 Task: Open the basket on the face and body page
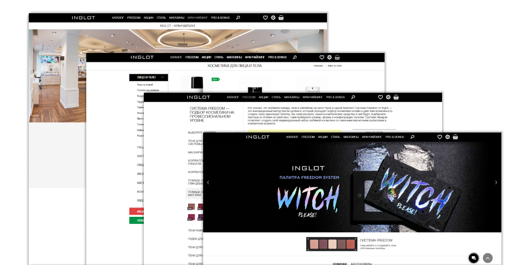coord(337,57)
